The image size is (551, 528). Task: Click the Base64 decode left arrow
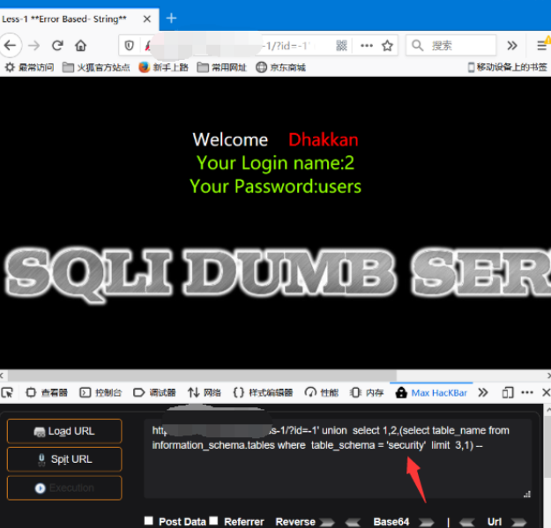353,522
